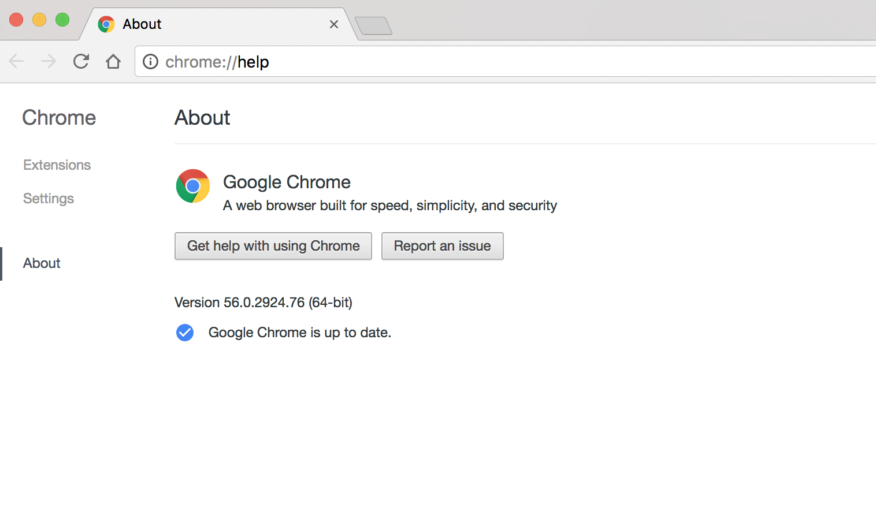This screenshot has height=522, width=876.
Task: Minimize the window with the yellow button
Action: point(39,20)
